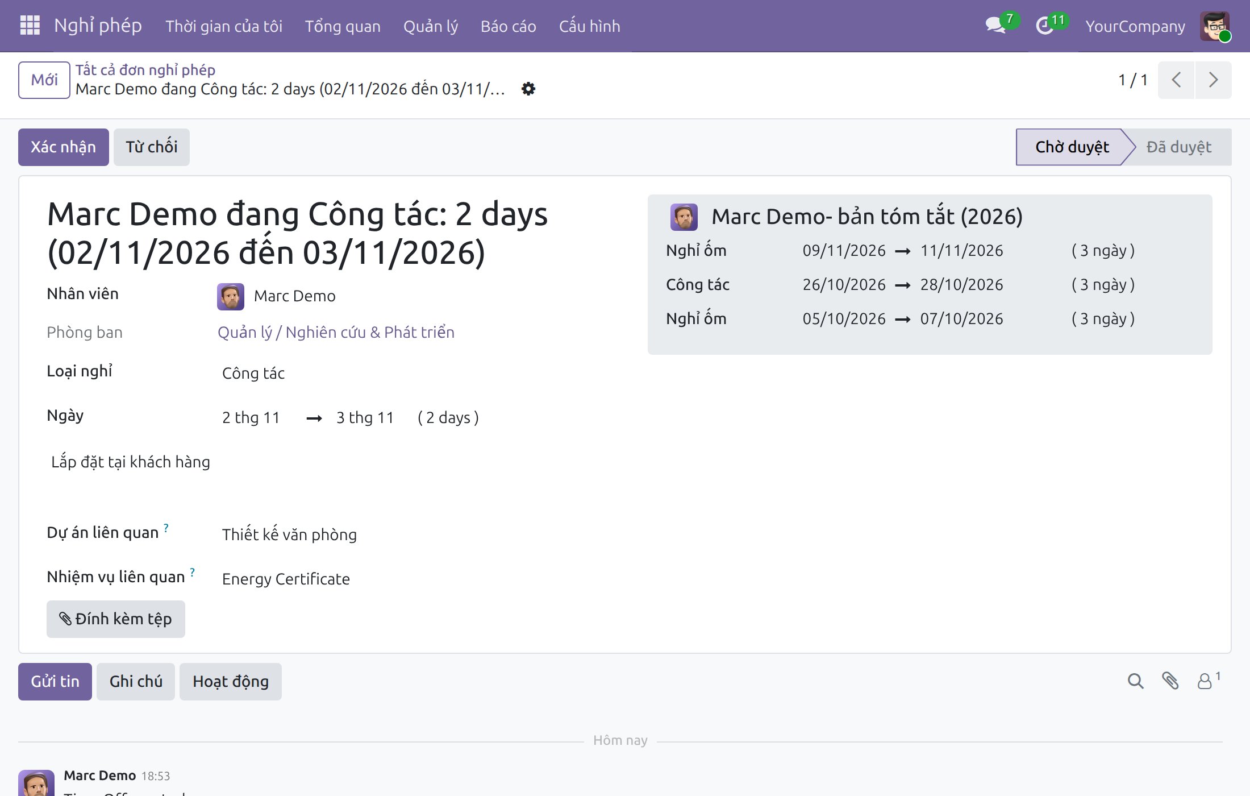
Task: Open the Quản lý / Nghiên cứu & Phát triển link
Action: pyautogui.click(x=336, y=332)
